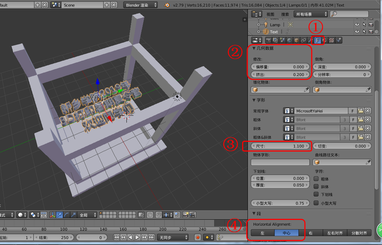This screenshot has width=382, height=245.
Task: Enable the italic (斜体) character checkbox
Action: click(316, 187)
